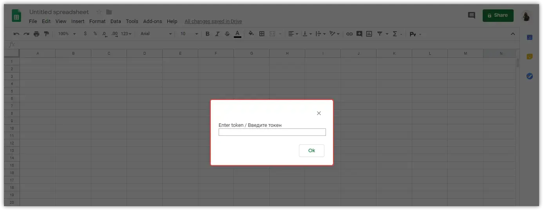This screenshot has width=543, height=210.
Task: Close the token dialog with X
Action: [x=319, y=113]
